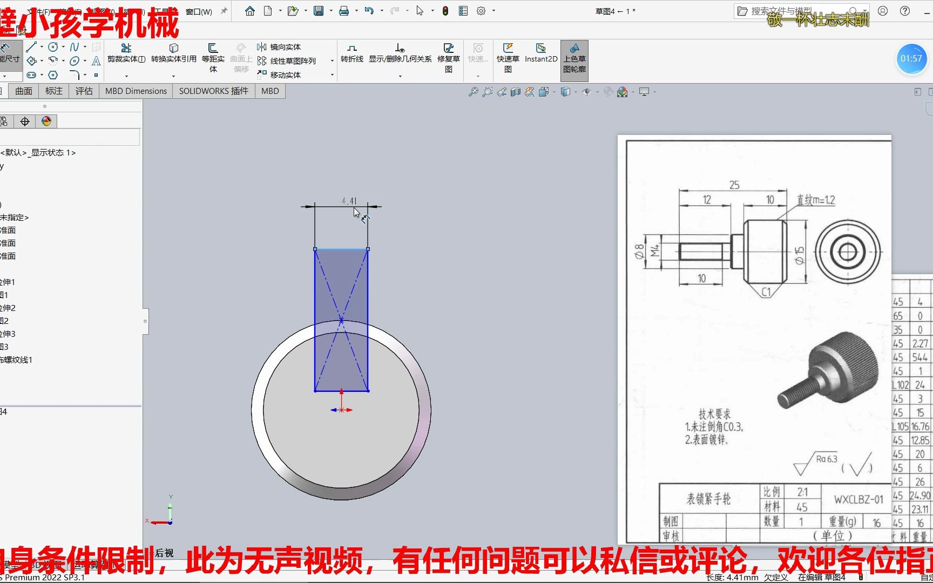Enable the Instant2D feature
Image resolution: width=933 pixels, height=583 pixels.
tap(540, 54)
